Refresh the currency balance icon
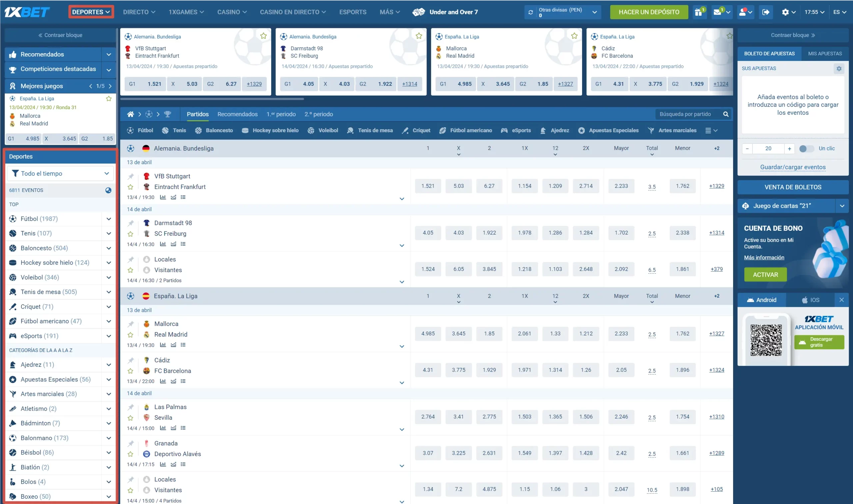The width and height of the screenshot is (853, 504). (x=530, y=12)
